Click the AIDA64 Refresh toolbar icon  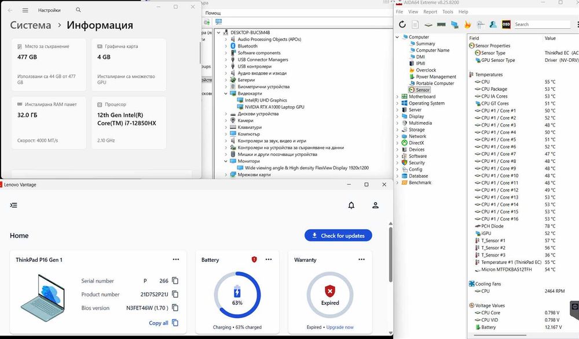[x=402, y=24]
